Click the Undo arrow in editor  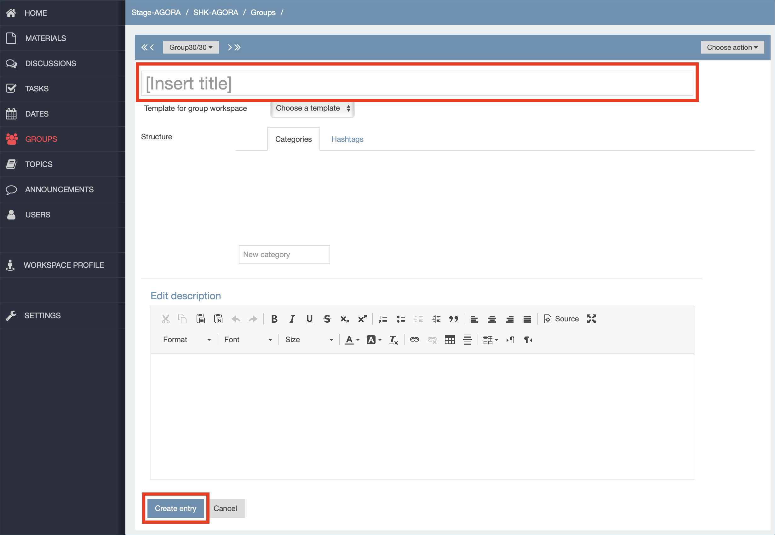[236, 319]
